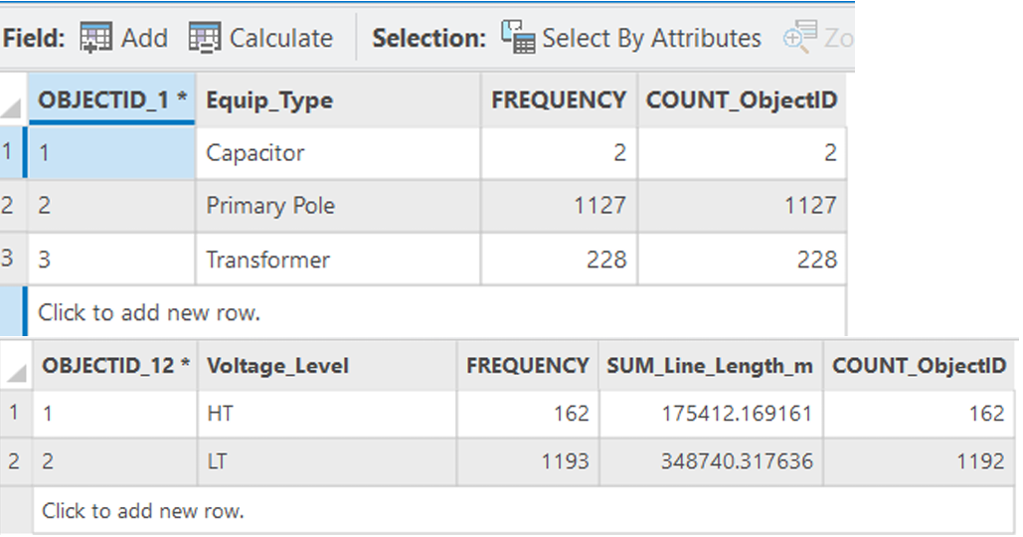Click the HT voltage level cell
Screen dimensions: 1023x537
[x=327, y=413]
